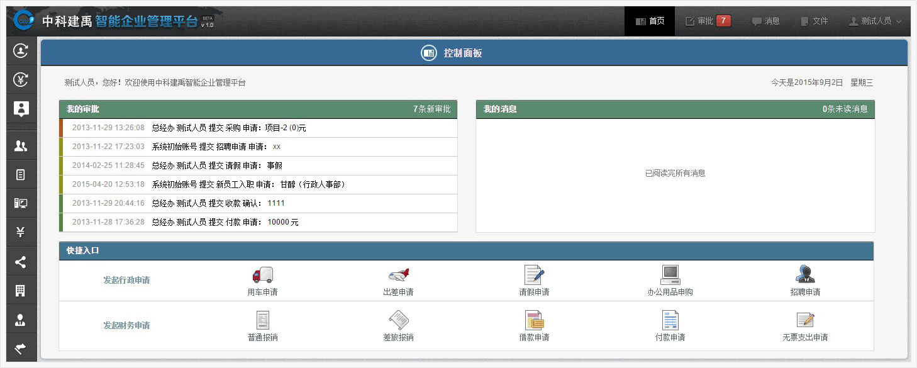917x368 pixels.
Task: Click the share nodes sidebar icon
Action: pos(21,262)
